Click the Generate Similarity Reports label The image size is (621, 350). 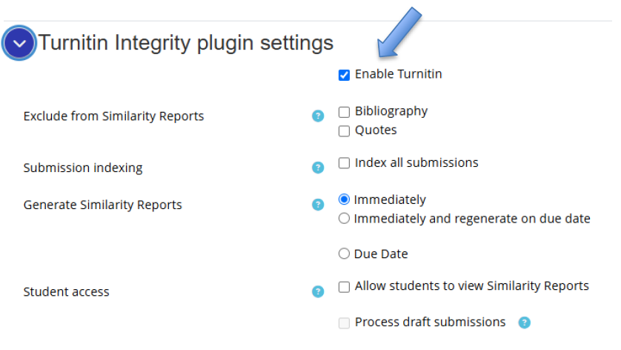pos(102,205)
